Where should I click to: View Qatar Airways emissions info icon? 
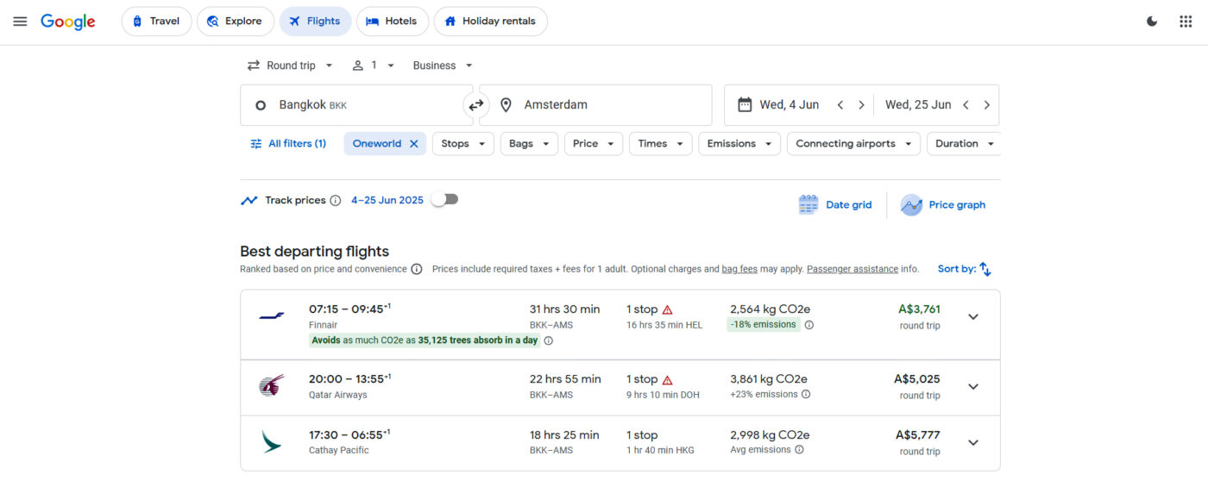806,395
